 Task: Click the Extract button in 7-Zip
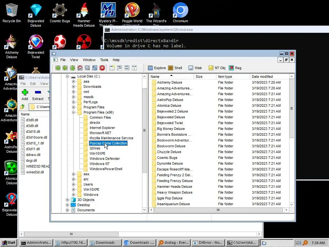click(x=38, y=95)
